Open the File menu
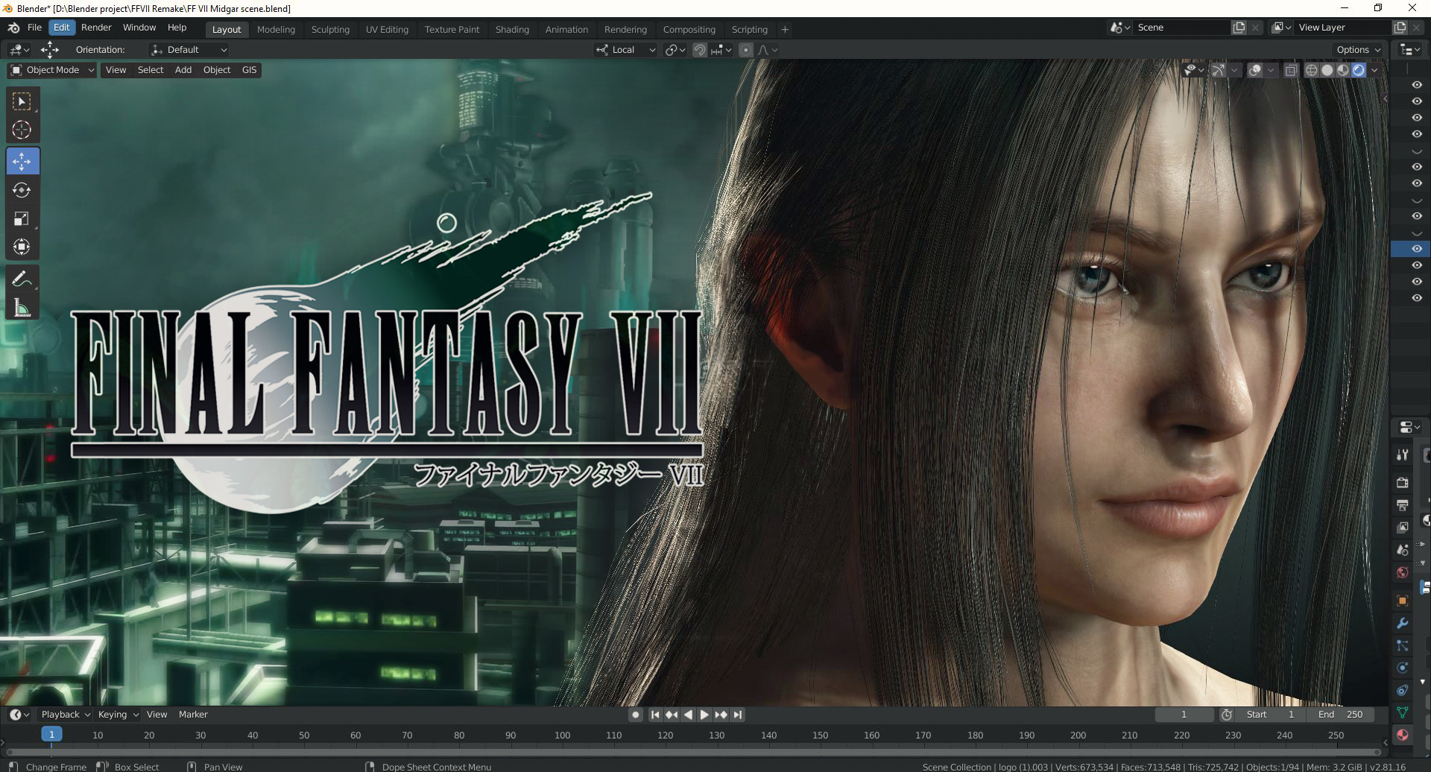1431x772 pixels. (34, 28)
